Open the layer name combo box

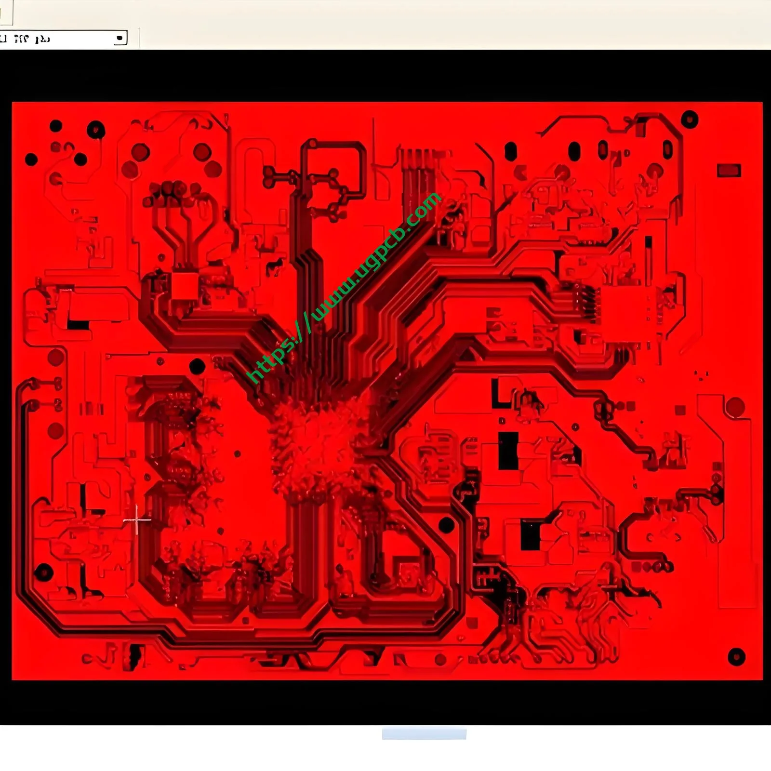(58, 39)
